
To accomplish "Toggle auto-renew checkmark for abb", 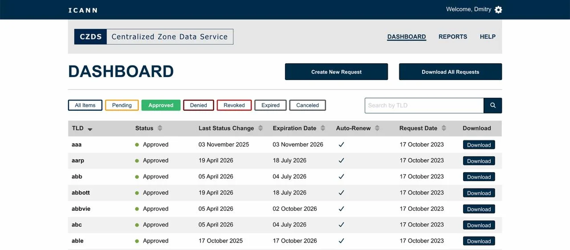I will 342,177.
